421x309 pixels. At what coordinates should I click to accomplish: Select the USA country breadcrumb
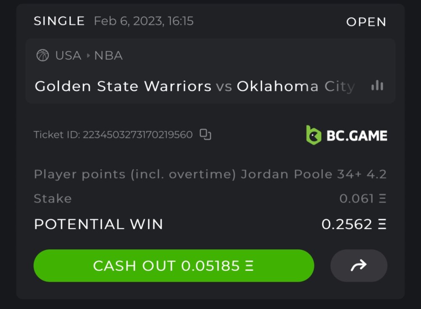pos(68,55)
